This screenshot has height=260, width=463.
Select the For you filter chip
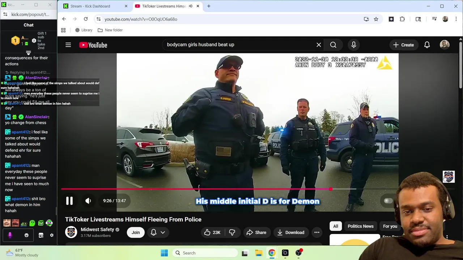[x=390, y=226]
